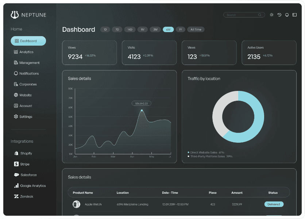Click the Location column header
This screenshot has height=219, width=305.
pos(123,193)
